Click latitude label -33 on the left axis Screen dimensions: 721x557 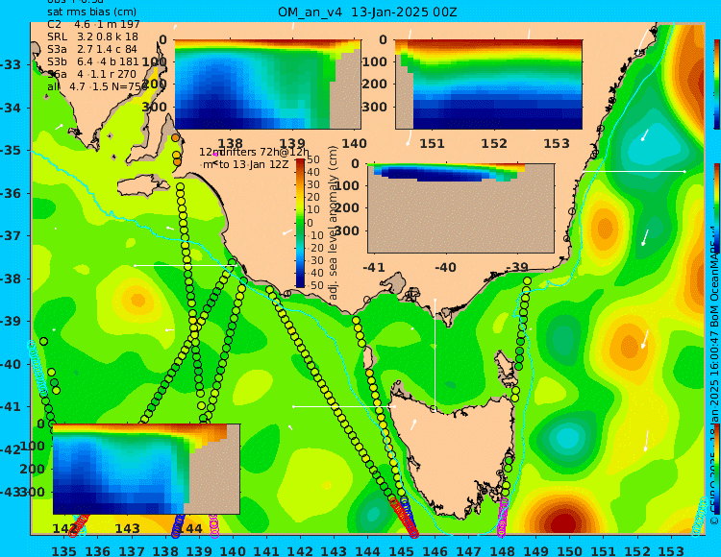click(x=11, y=64)
